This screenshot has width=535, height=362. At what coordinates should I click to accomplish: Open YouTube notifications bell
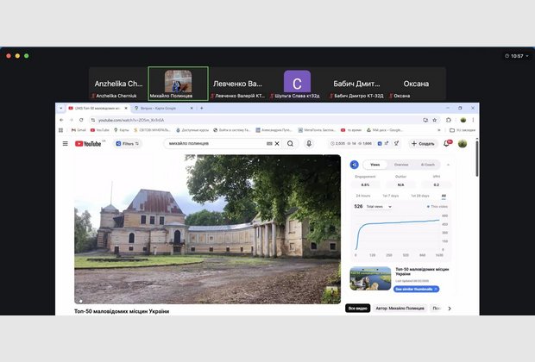(x=447, y=144)
